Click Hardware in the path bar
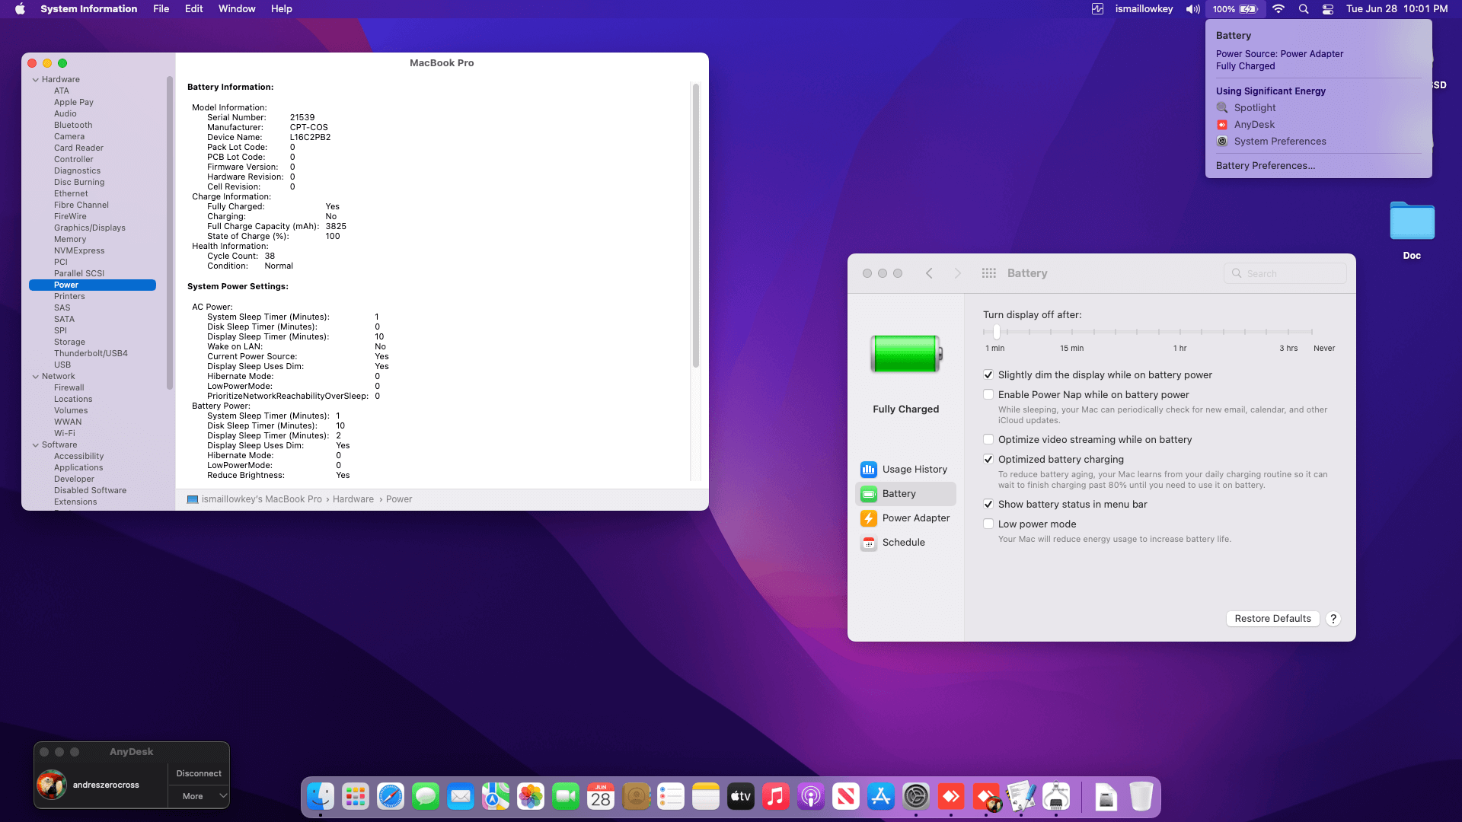Screen dimensions: 1462x822 pyautogui.click(x=353, y=499)
